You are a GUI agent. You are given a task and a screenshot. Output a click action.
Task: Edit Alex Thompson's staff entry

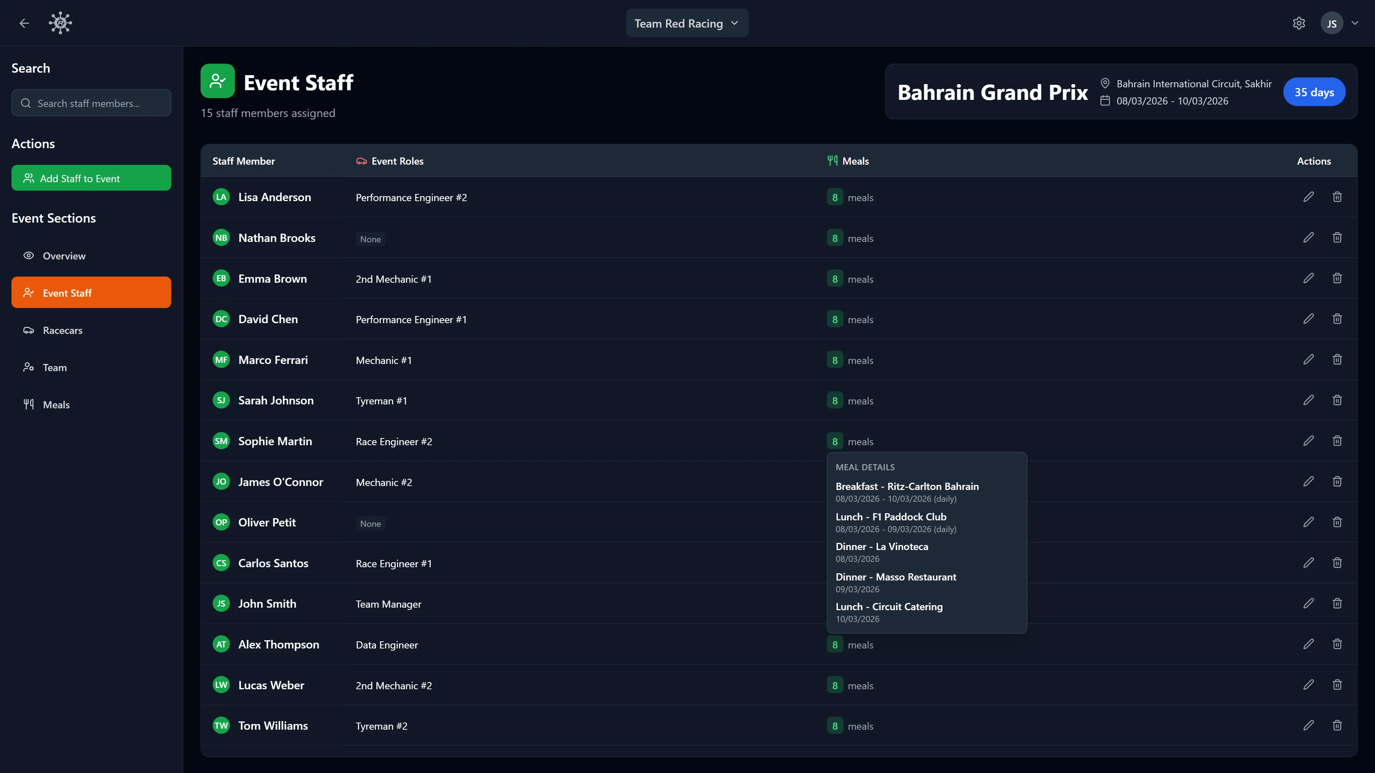[x=1308, y=644]
